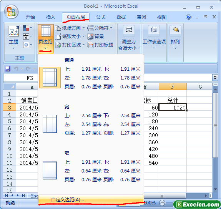221x209 pixels.
Task: Switch to 数据 tab
Action: (121, 17)
